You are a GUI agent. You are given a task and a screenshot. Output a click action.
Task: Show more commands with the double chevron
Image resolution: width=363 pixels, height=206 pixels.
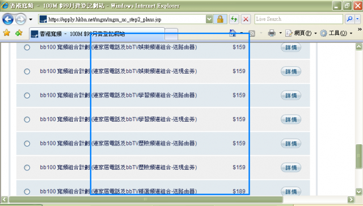tap(359, 29)
